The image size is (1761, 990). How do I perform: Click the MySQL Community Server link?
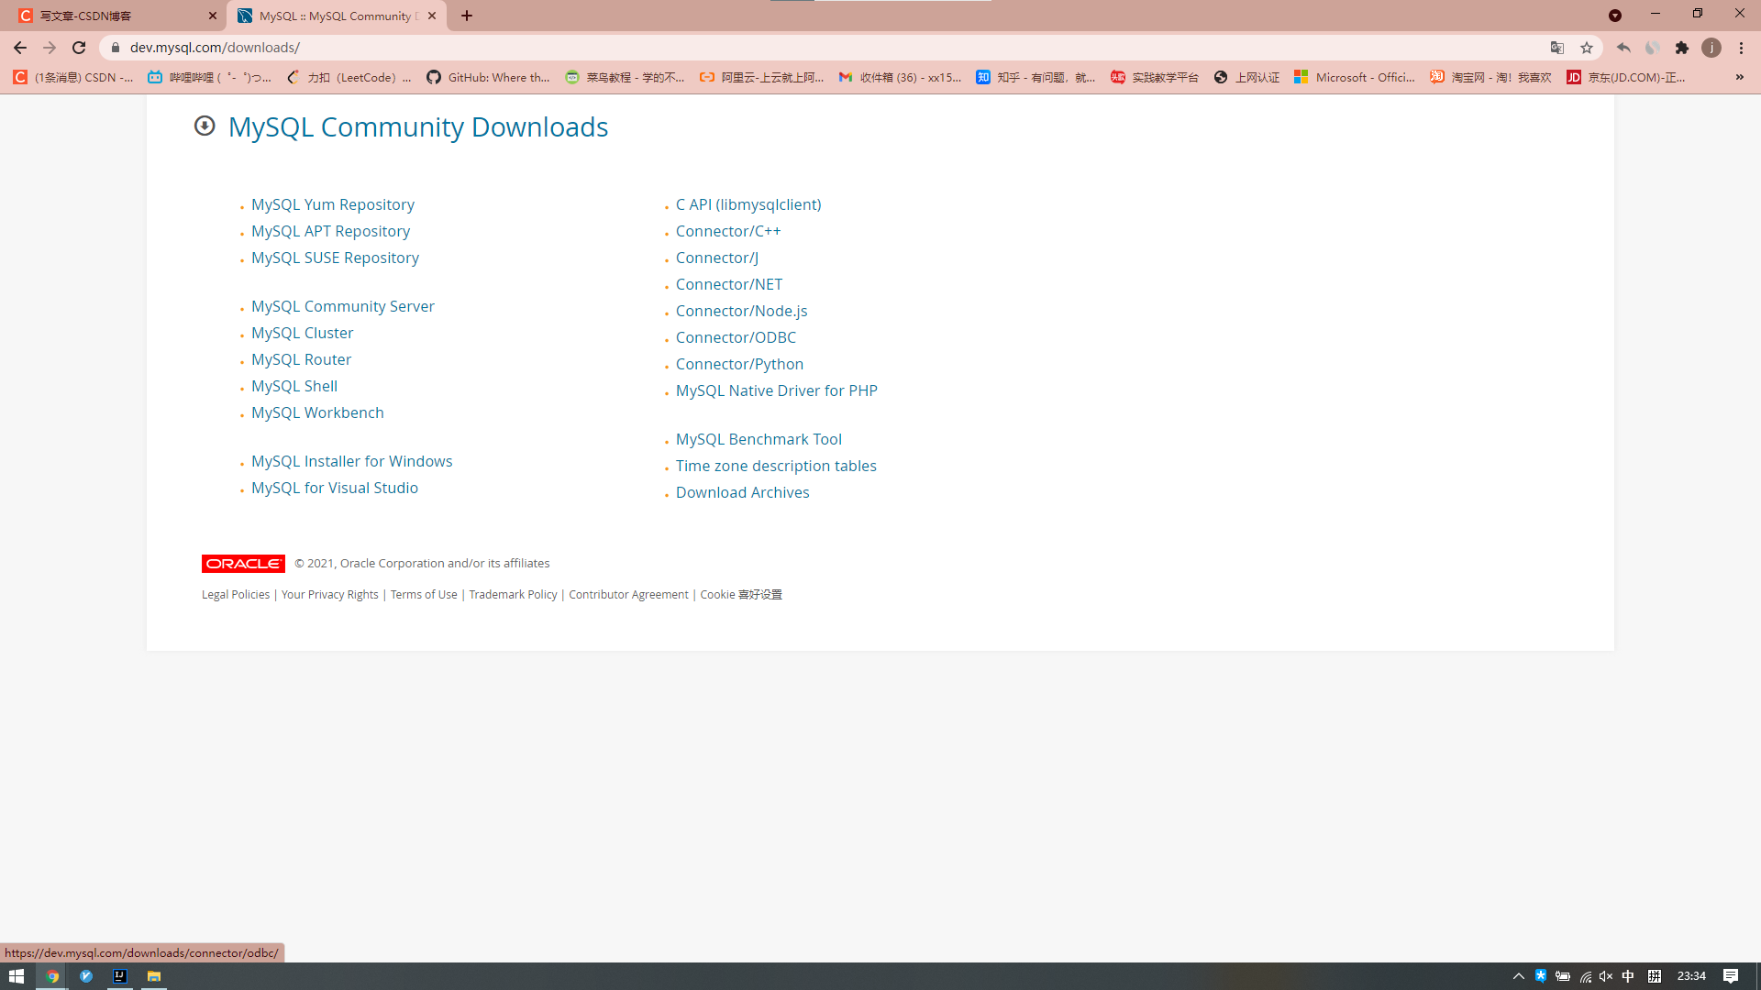tap(342, 306)
